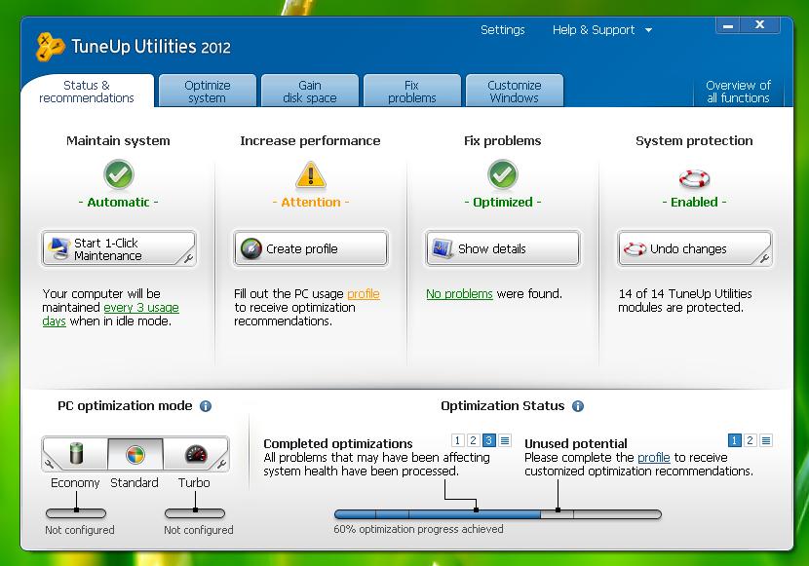
Task: Minimize the TuneUp Utilities window
Action: 728,25
